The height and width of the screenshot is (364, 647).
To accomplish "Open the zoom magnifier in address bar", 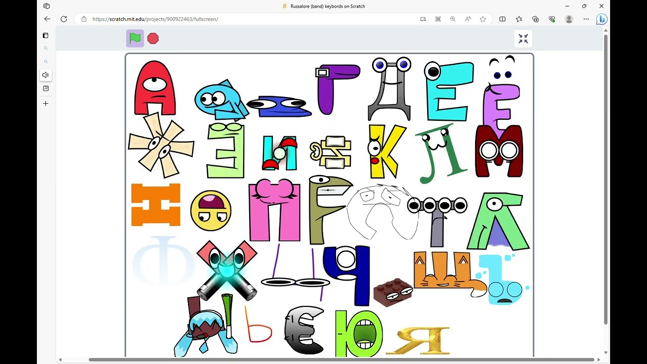I will [x=453, y=19].
